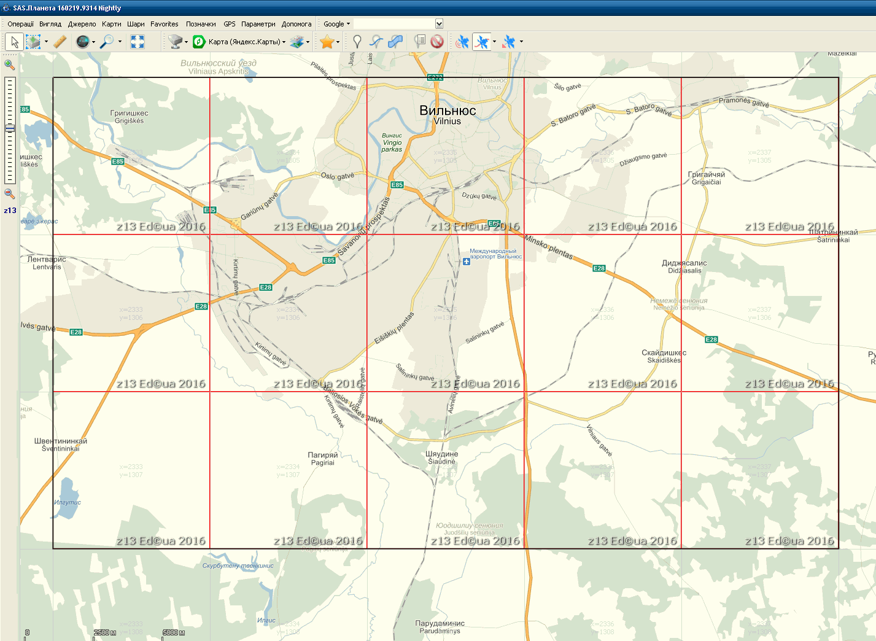This screenshot has width=876, height=641.
Task: Toggle hide all placemarks icon
Action: 437,42
